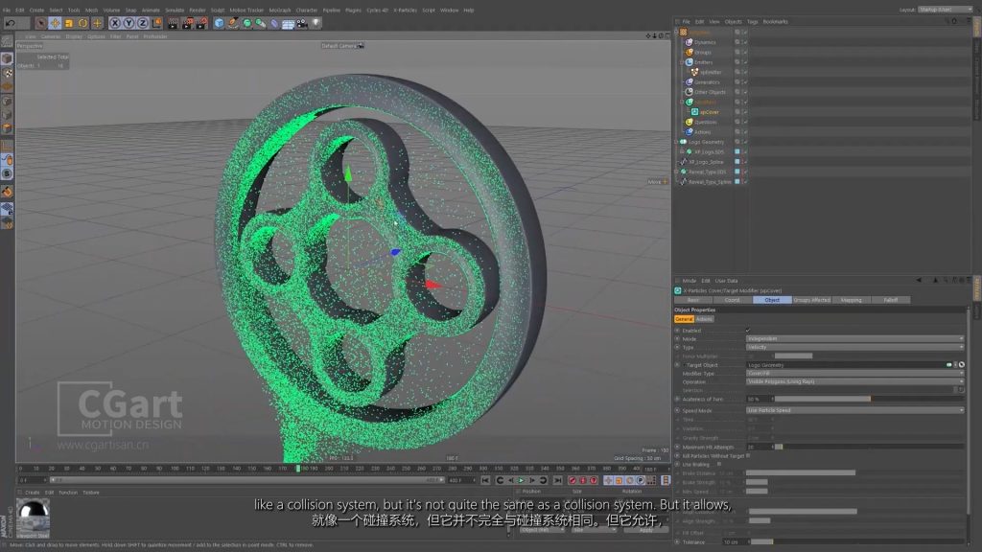The width and height of the screenshot is (982, 552).
Task: Switch to the Mapping tab
Action: tap(852, 300)
